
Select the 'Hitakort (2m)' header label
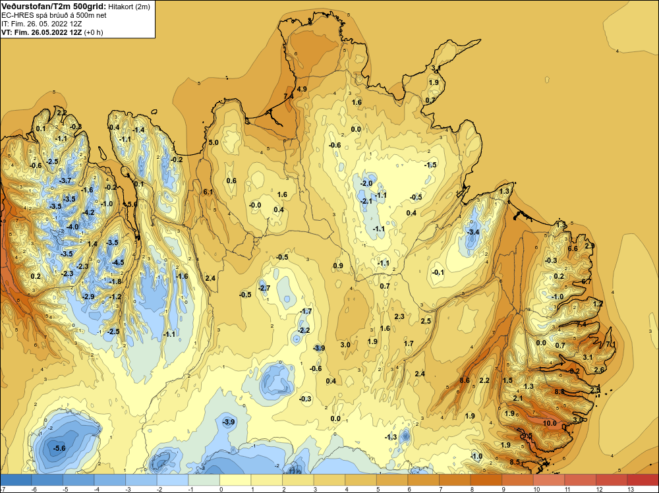(129, 7)
